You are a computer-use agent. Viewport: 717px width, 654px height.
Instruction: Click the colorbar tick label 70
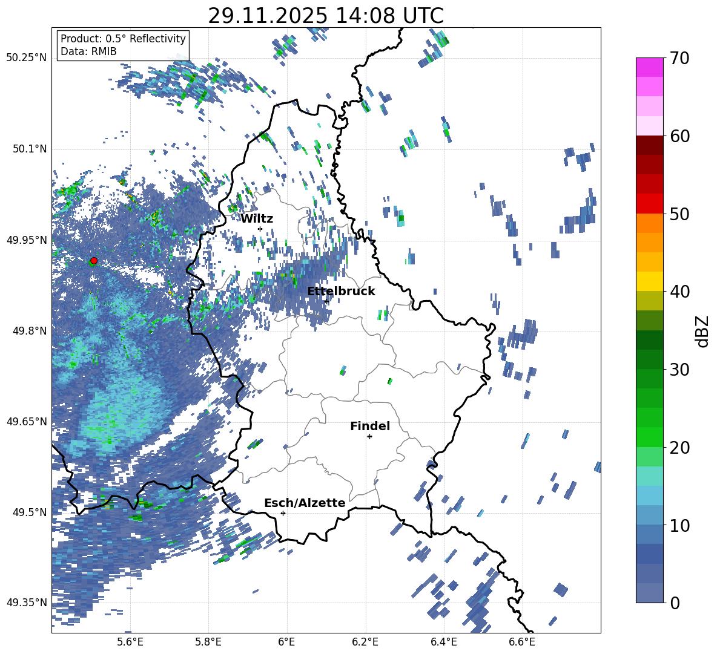tap(679, 58)
